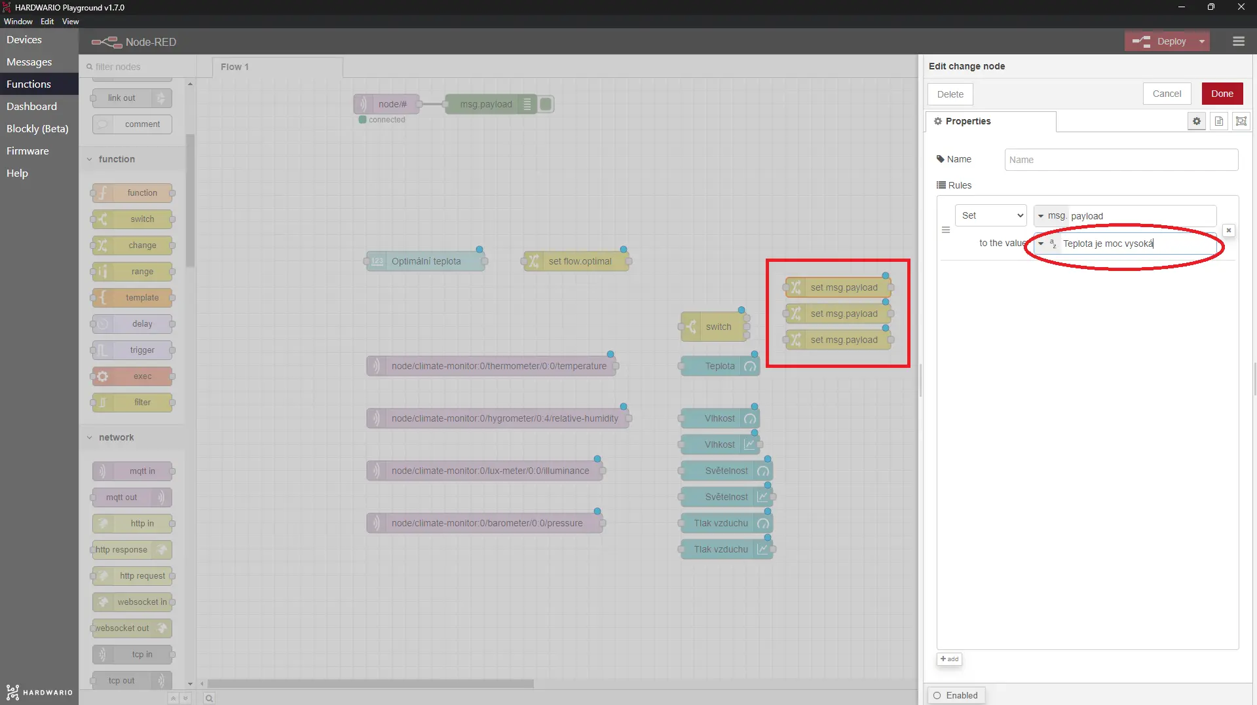Screen dimensions: 1257x705
Task: Open the Edit menu
Action: (47, 22)
